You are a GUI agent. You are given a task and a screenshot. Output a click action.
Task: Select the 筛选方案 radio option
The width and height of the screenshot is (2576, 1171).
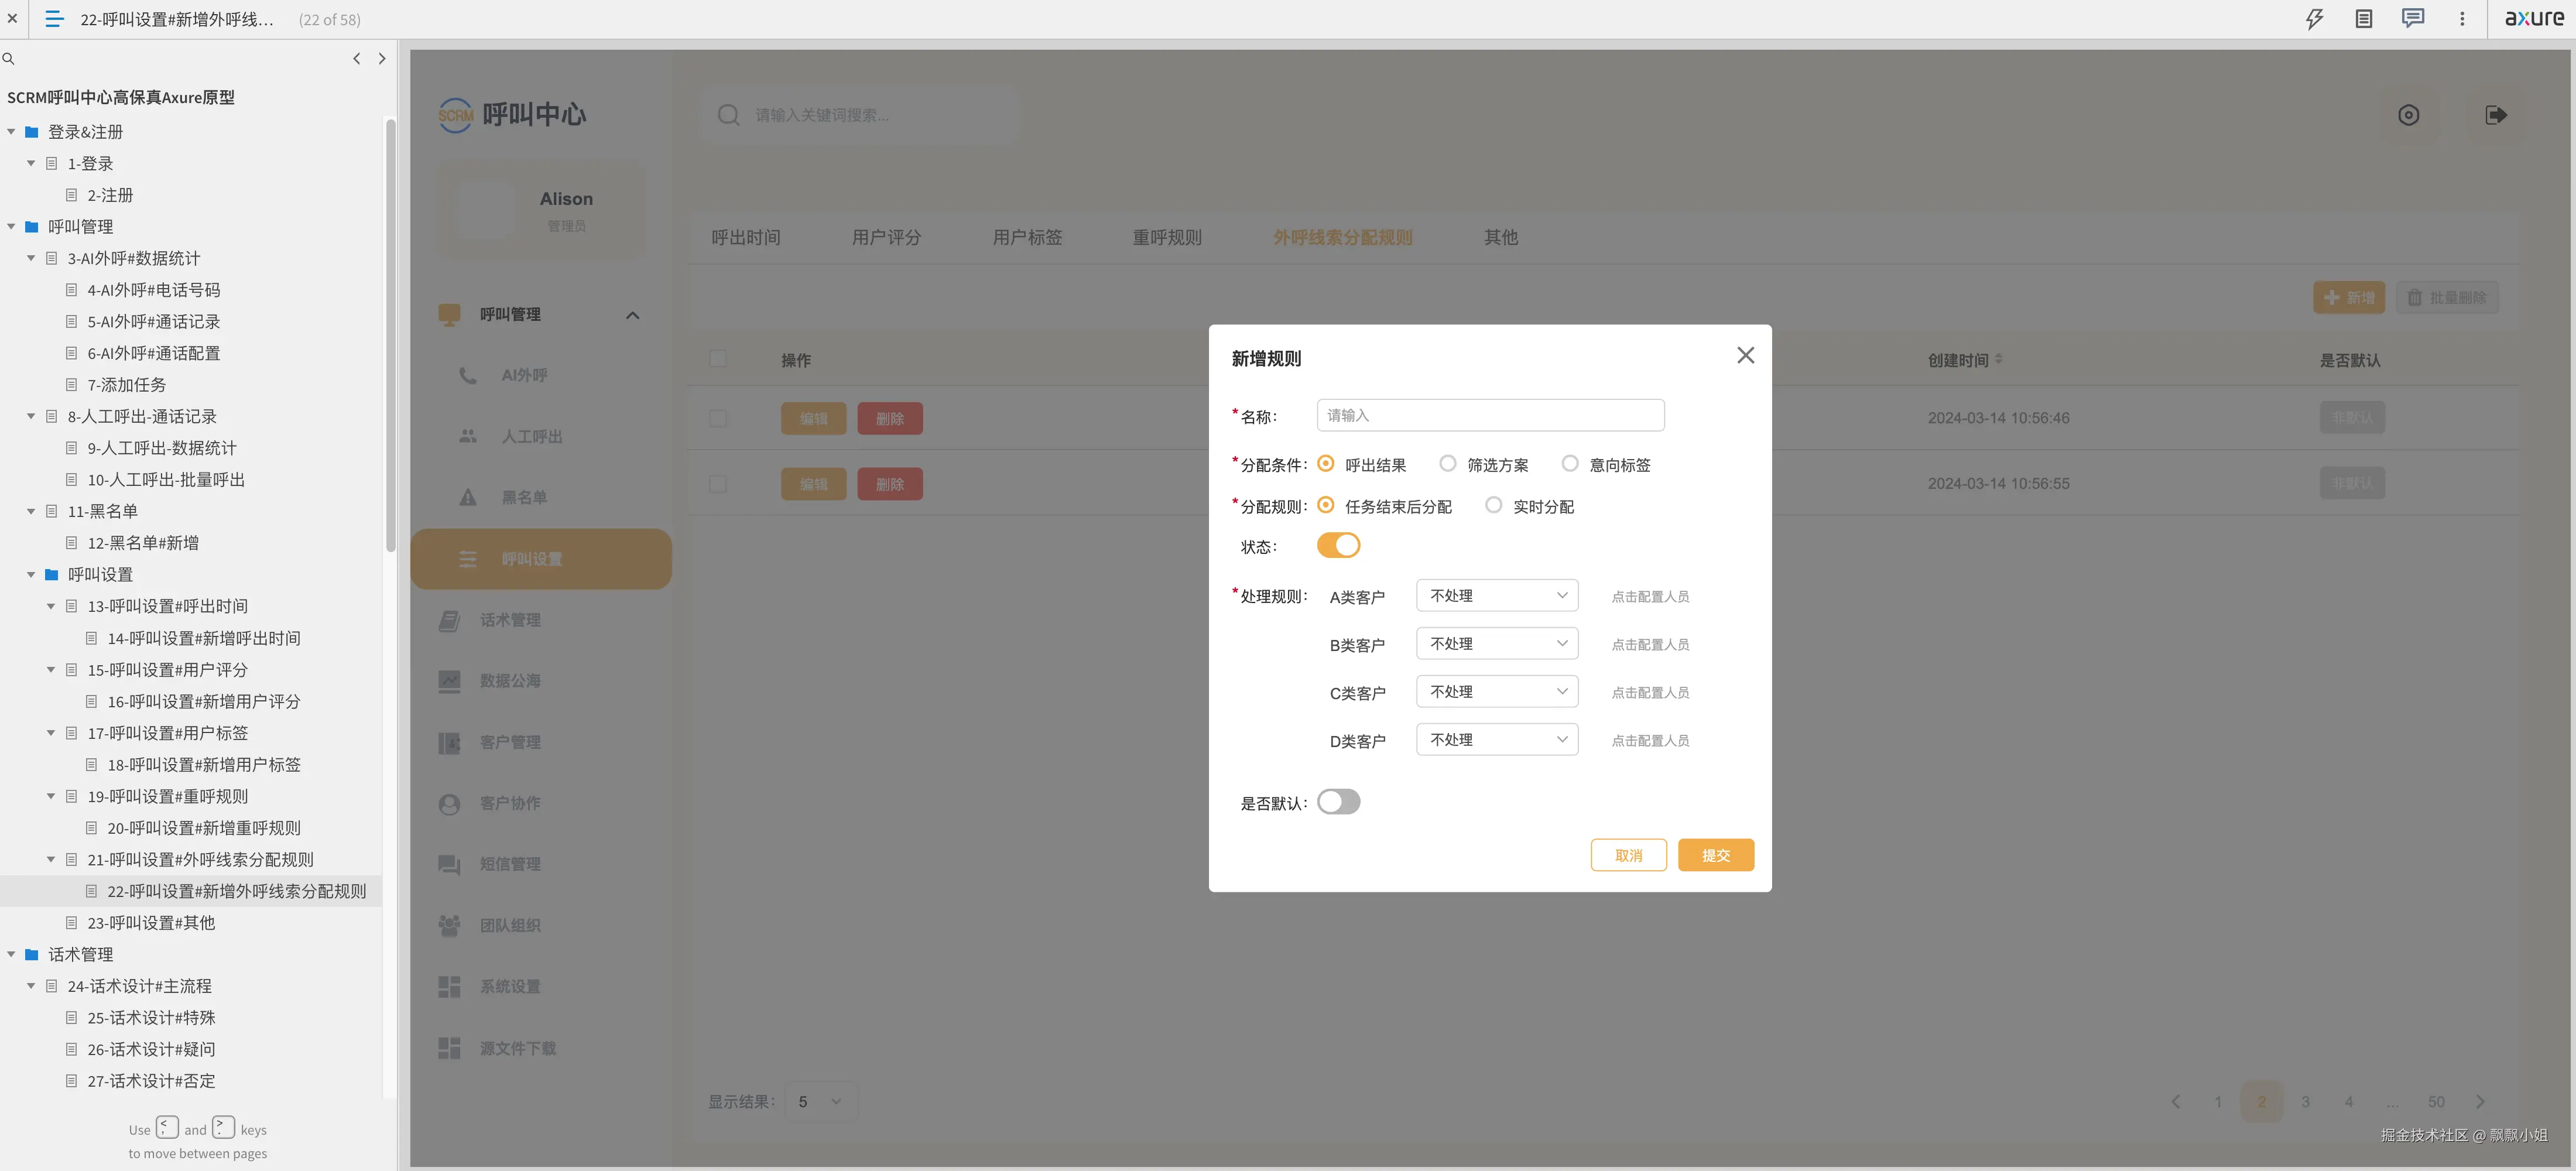pos(1447,464)
